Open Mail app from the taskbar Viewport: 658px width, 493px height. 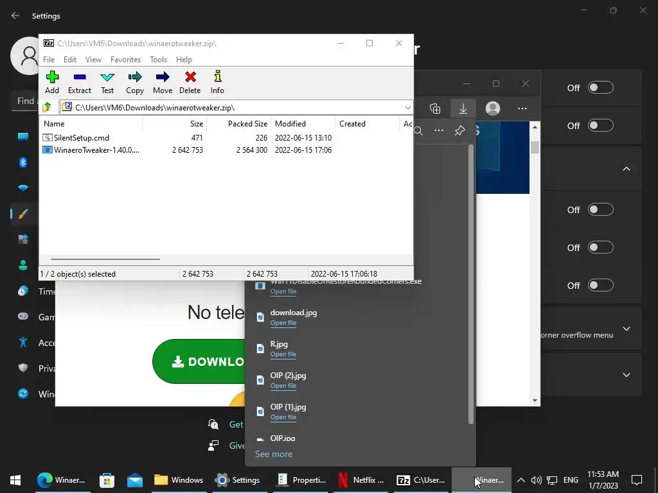point(135,480)
